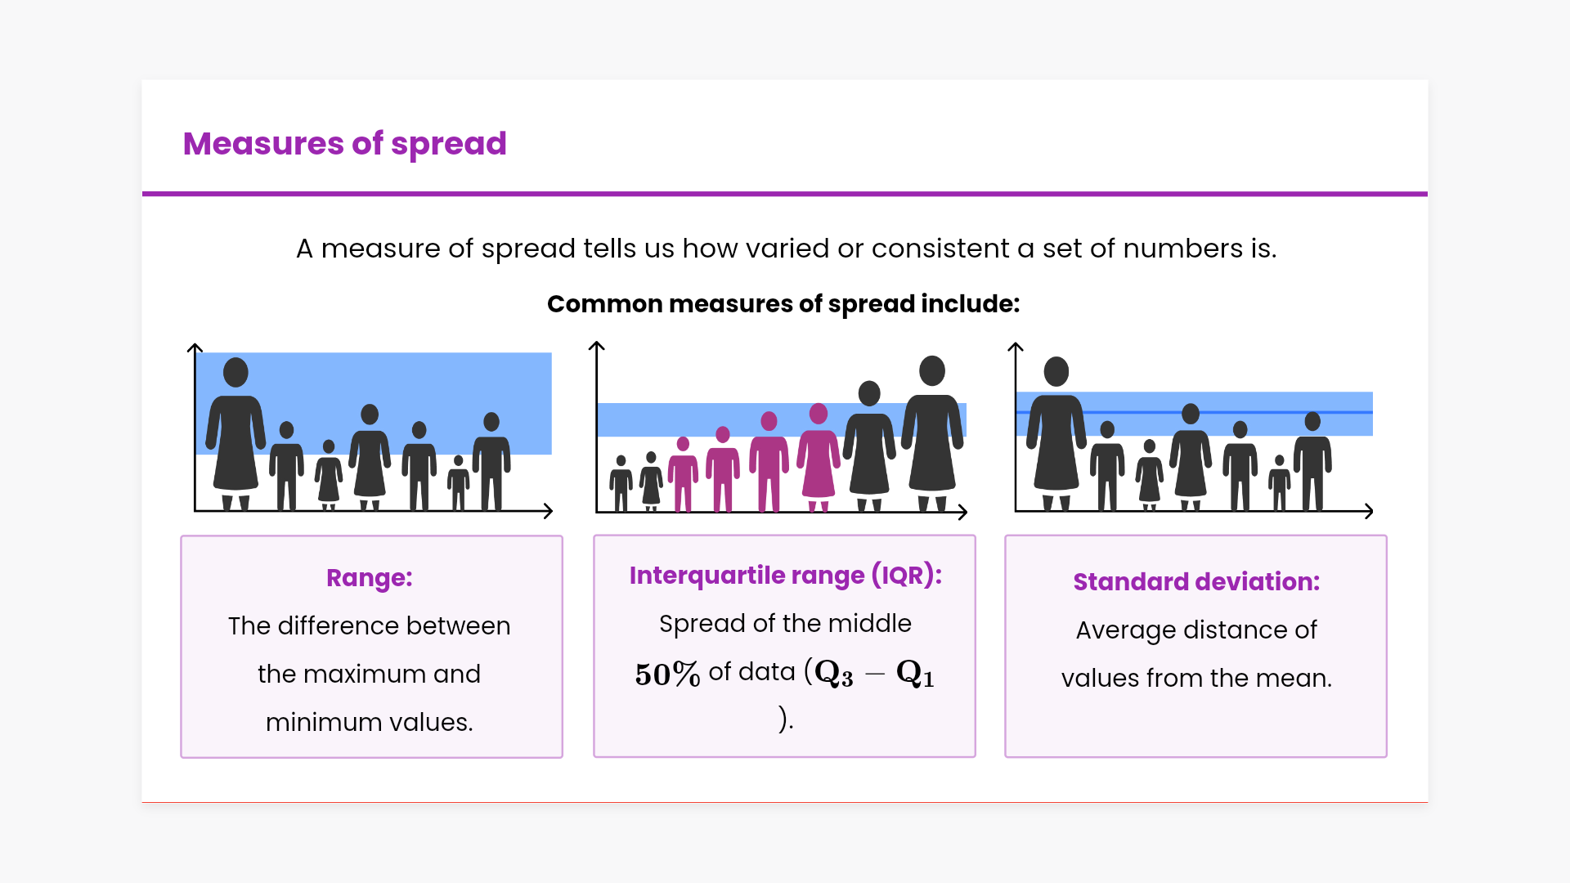Click the leftmost small child in IQR chart

click(x=621, y=484)
